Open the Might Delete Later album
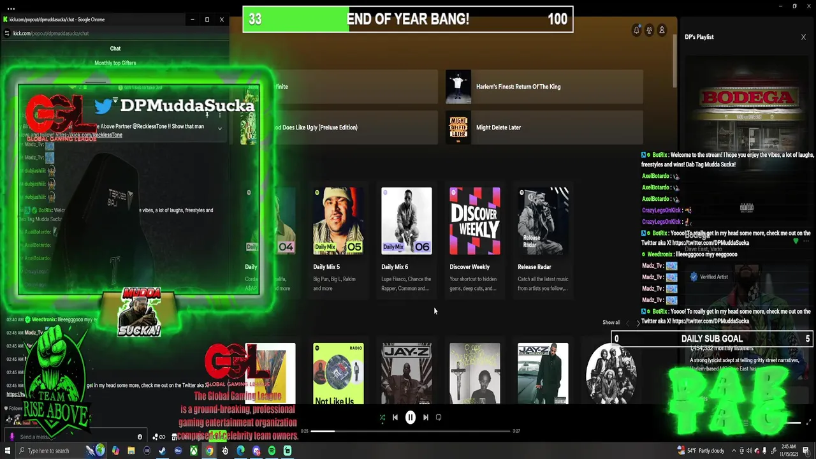Image resolution: width=816 pixels, height=459 pixels. 544,127
